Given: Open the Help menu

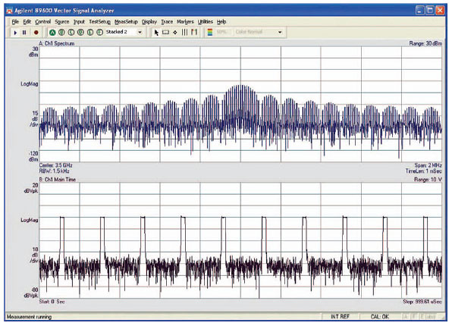Looking at the screenshot, I should pyautogui.click(x=221, y=22).
